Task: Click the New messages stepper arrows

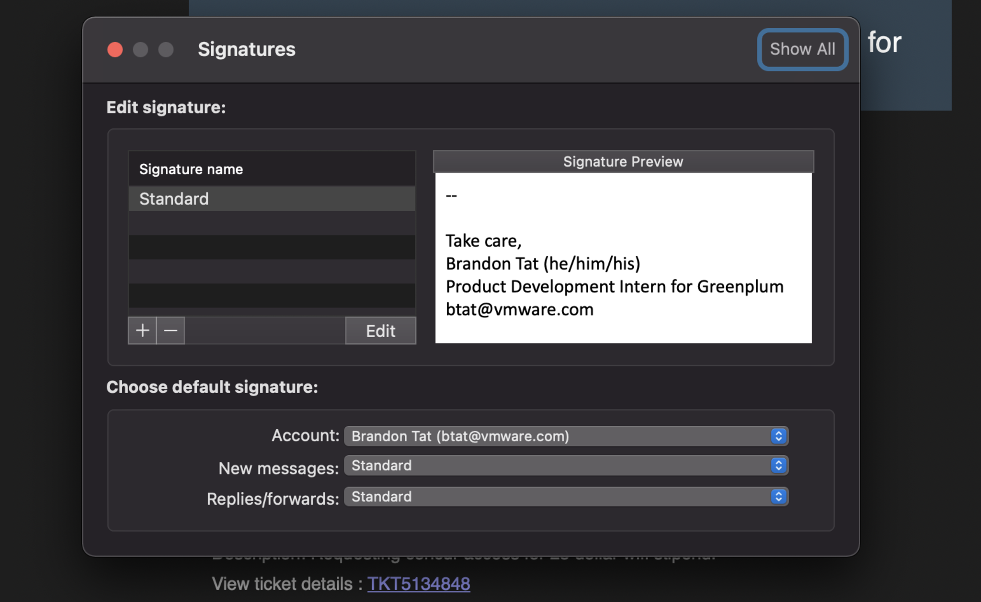Action: (778, 466)
